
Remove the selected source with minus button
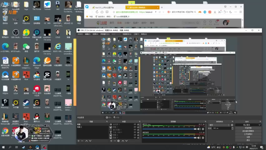coord(115,141)
